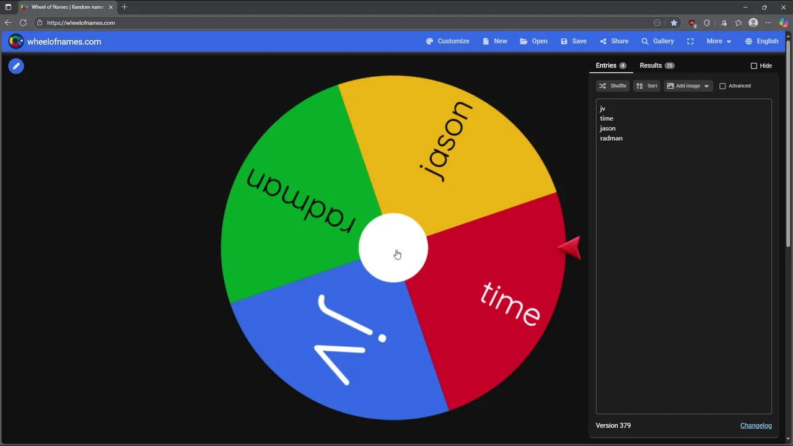This screenshot has width=793, height=446.
Task: Switch to the Entries tab
Action: [611, 66]
